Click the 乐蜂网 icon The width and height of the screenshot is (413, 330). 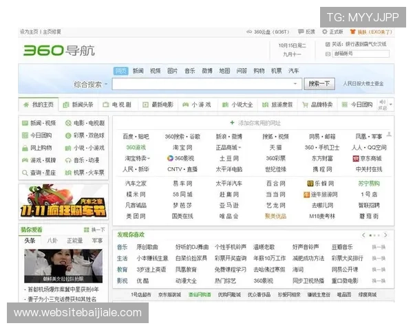pyautogui.click(x=310, y=184)
